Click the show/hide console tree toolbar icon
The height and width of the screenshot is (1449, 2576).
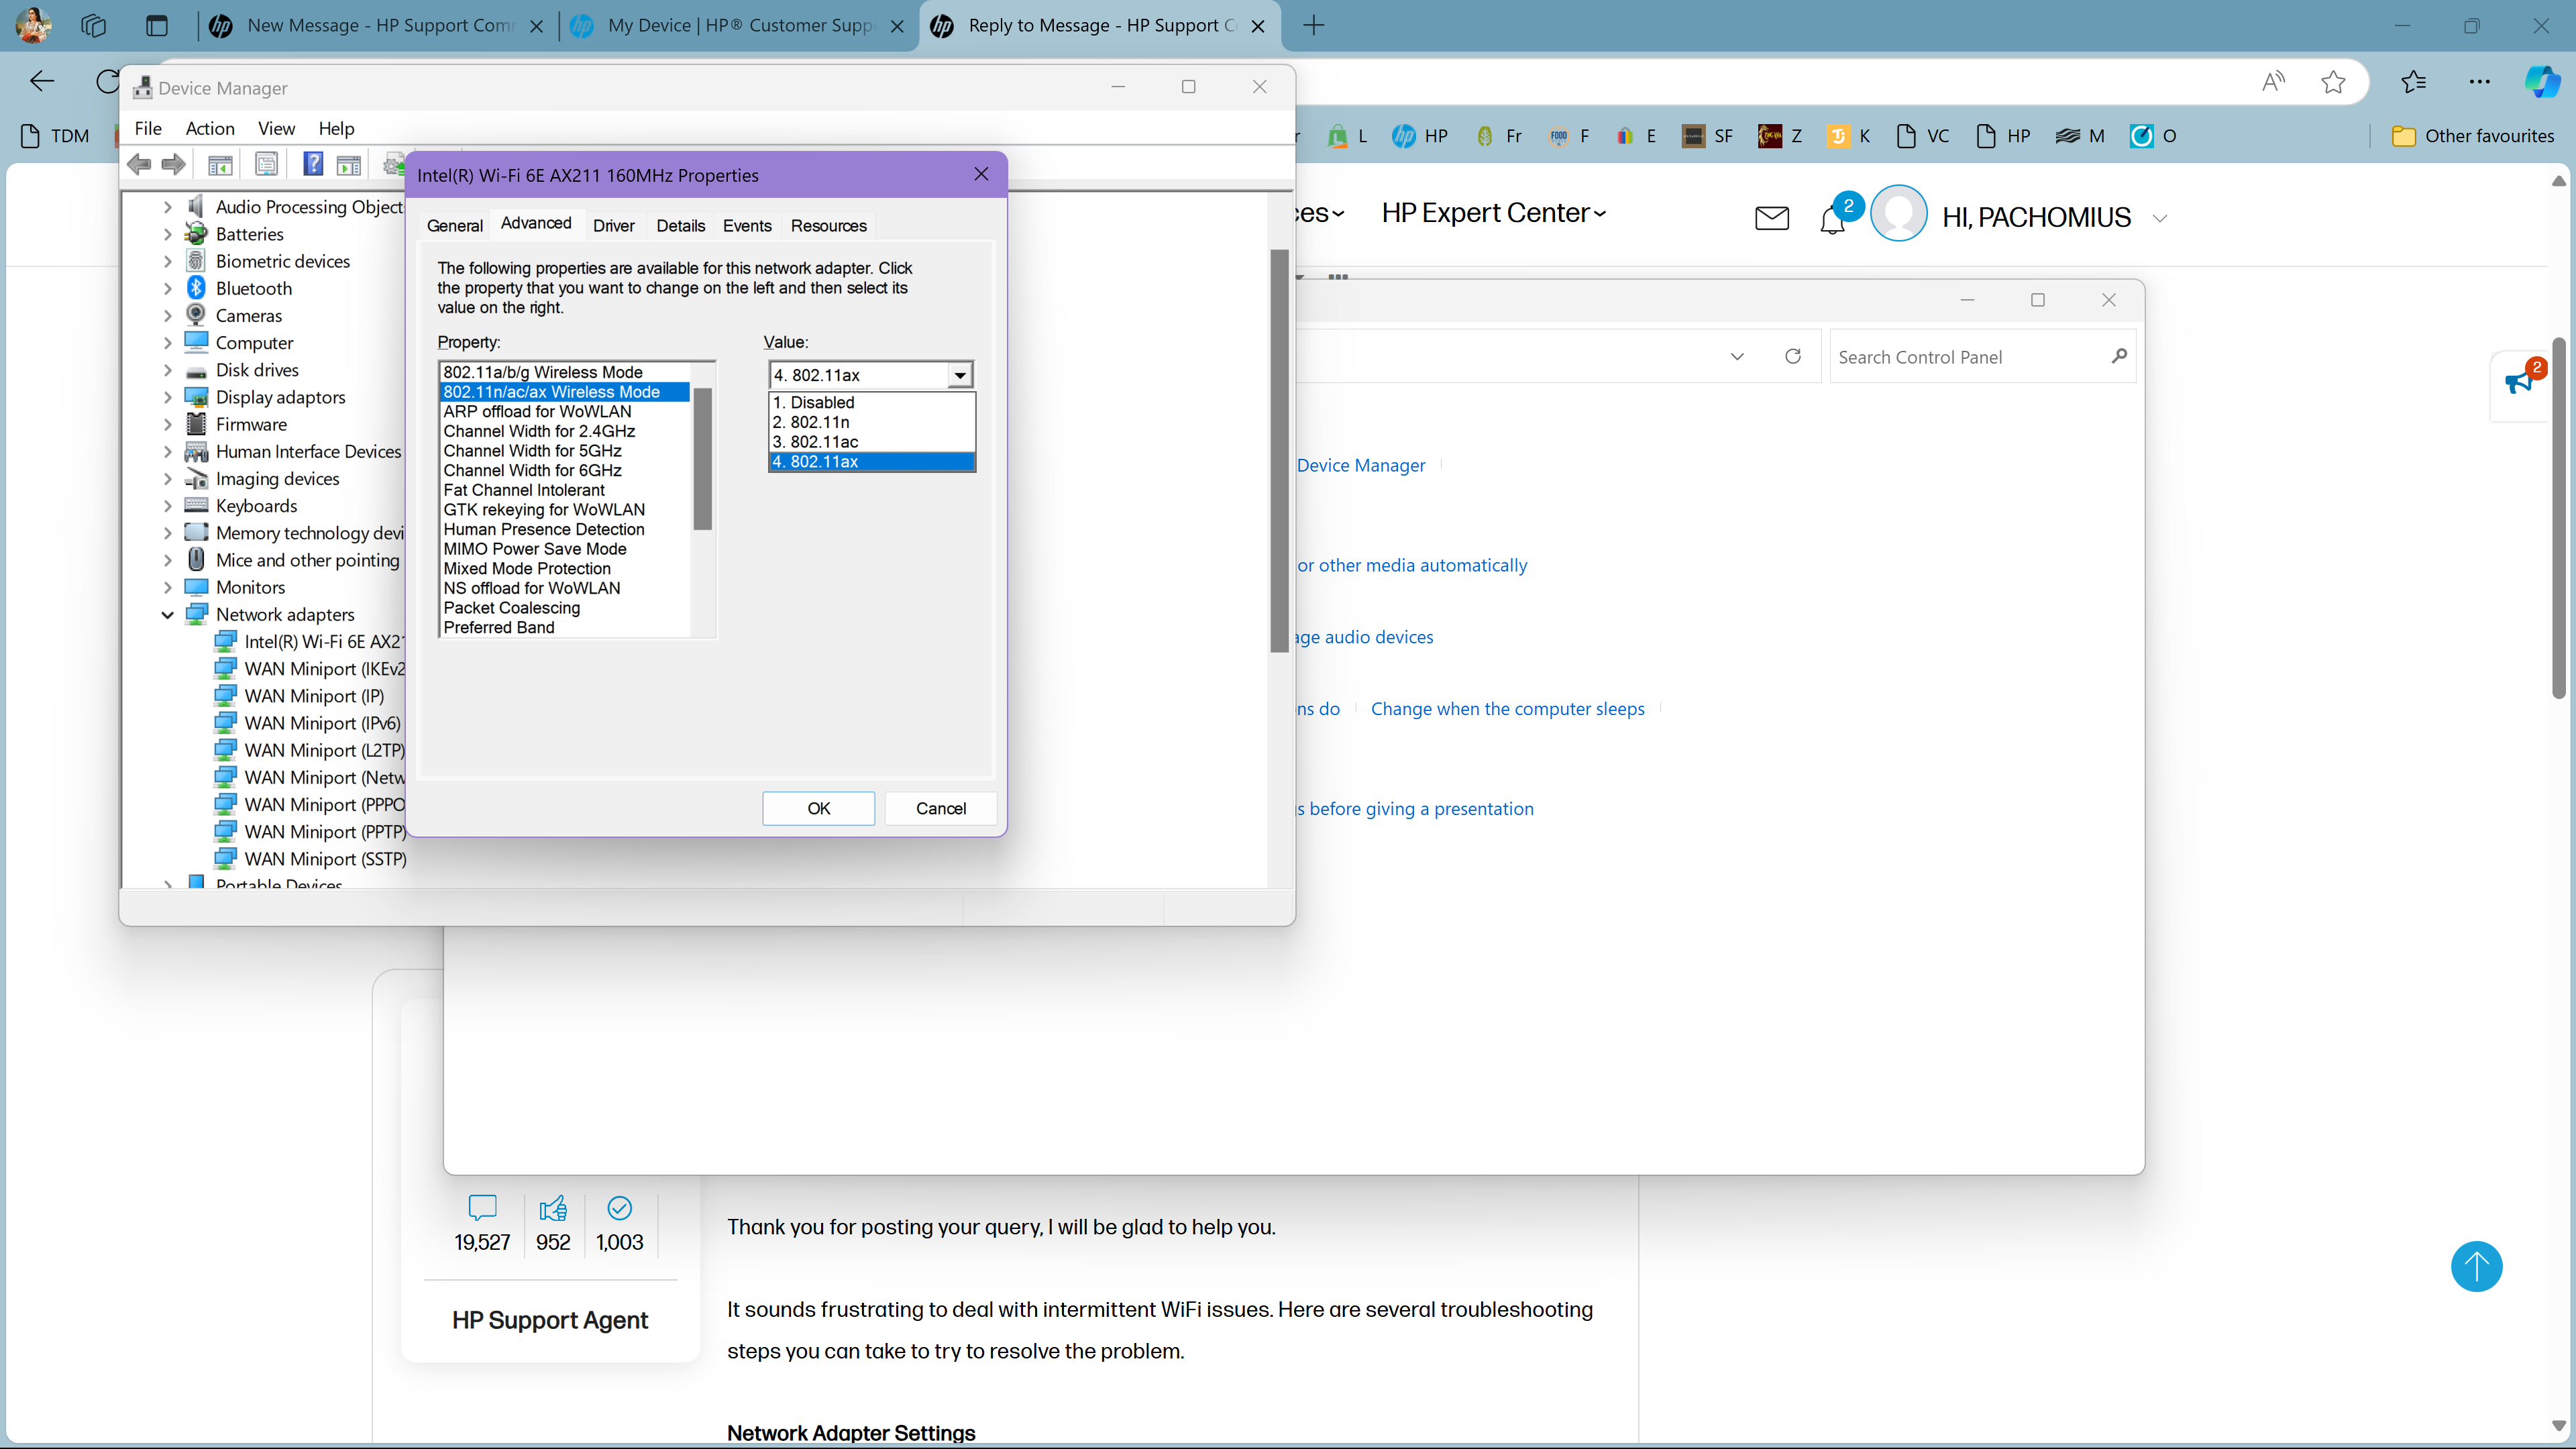221,164
